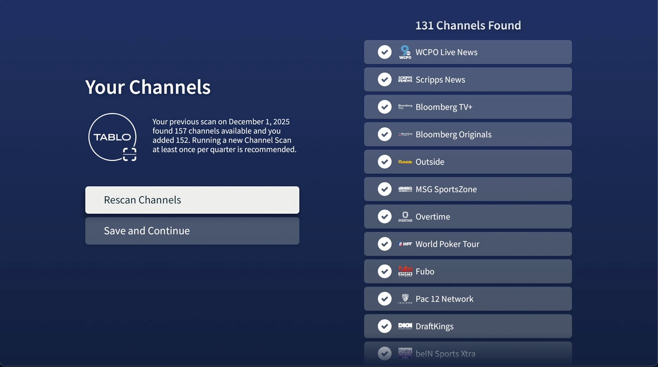Viewport: 658px width, 367px height.
Task: Click the World Poker Tour logo
Action: pyautogui.click(x=405, y=244)
